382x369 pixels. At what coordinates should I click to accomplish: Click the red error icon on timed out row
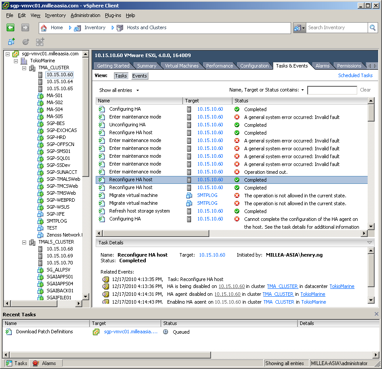[x=237, y=172]
